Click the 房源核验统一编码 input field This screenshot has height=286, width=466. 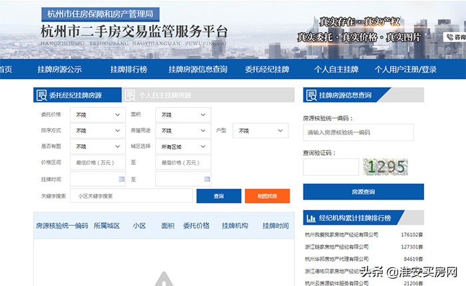tap(358, 132)
